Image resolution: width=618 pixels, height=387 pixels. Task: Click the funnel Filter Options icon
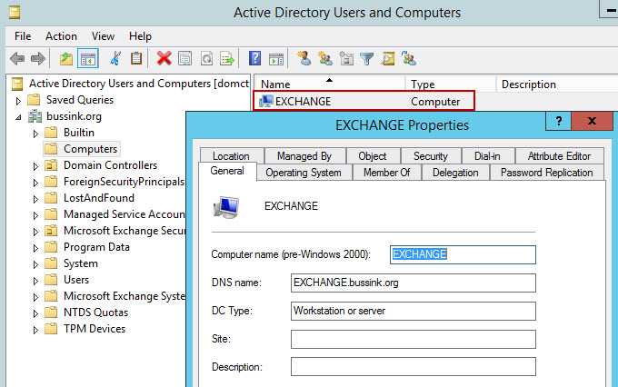(366, 59)
